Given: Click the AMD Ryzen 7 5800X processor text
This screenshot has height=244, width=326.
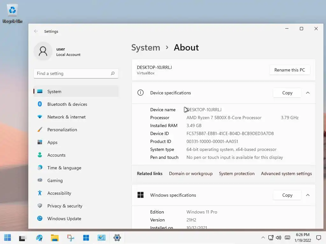Looking at the screenshot, I should 224,118.
